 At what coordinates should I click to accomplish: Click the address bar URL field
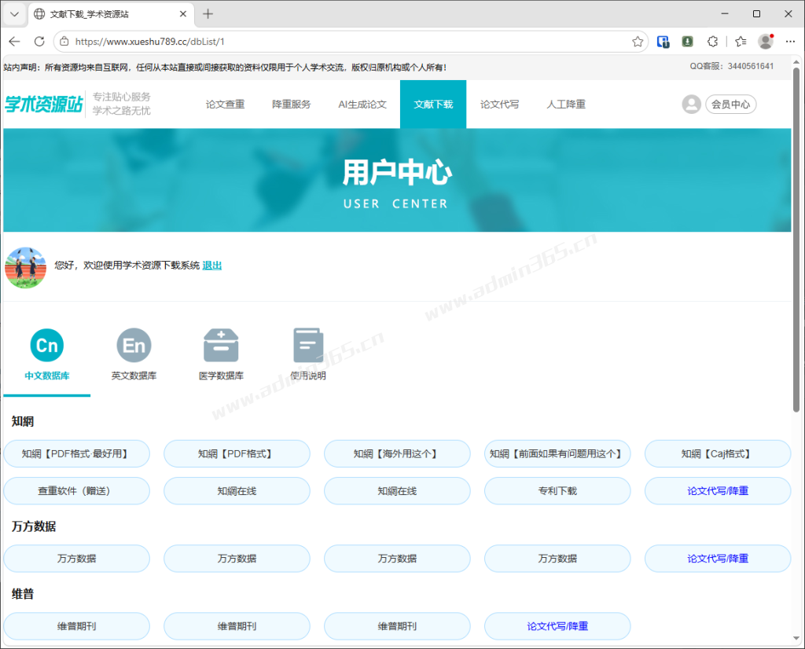point(349,42)
